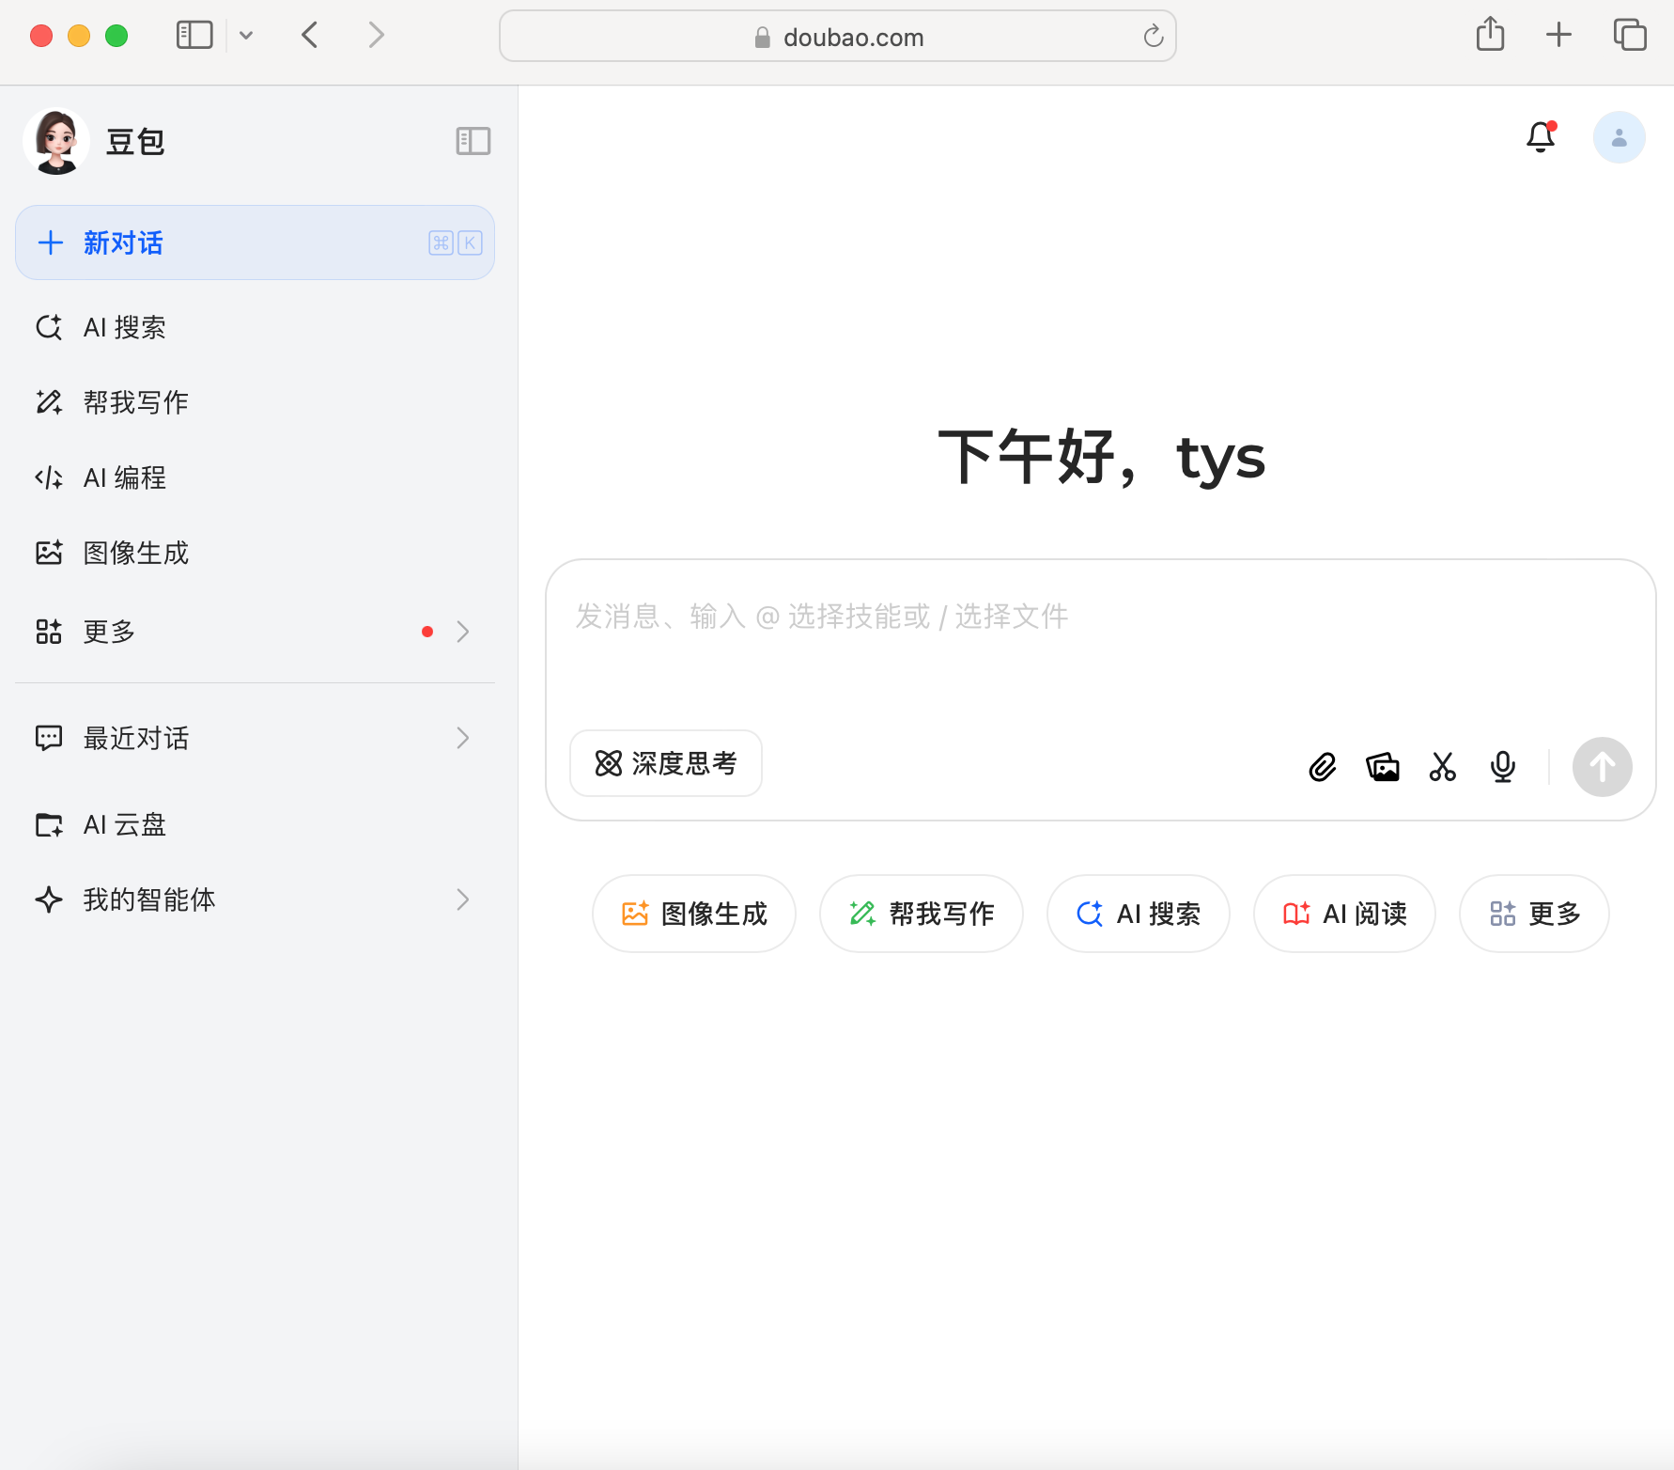Image resolution: width=1674 pixels, height=1470 pixels.
Task: Expand 最近对话 list chevron
Action: (462, 738)
